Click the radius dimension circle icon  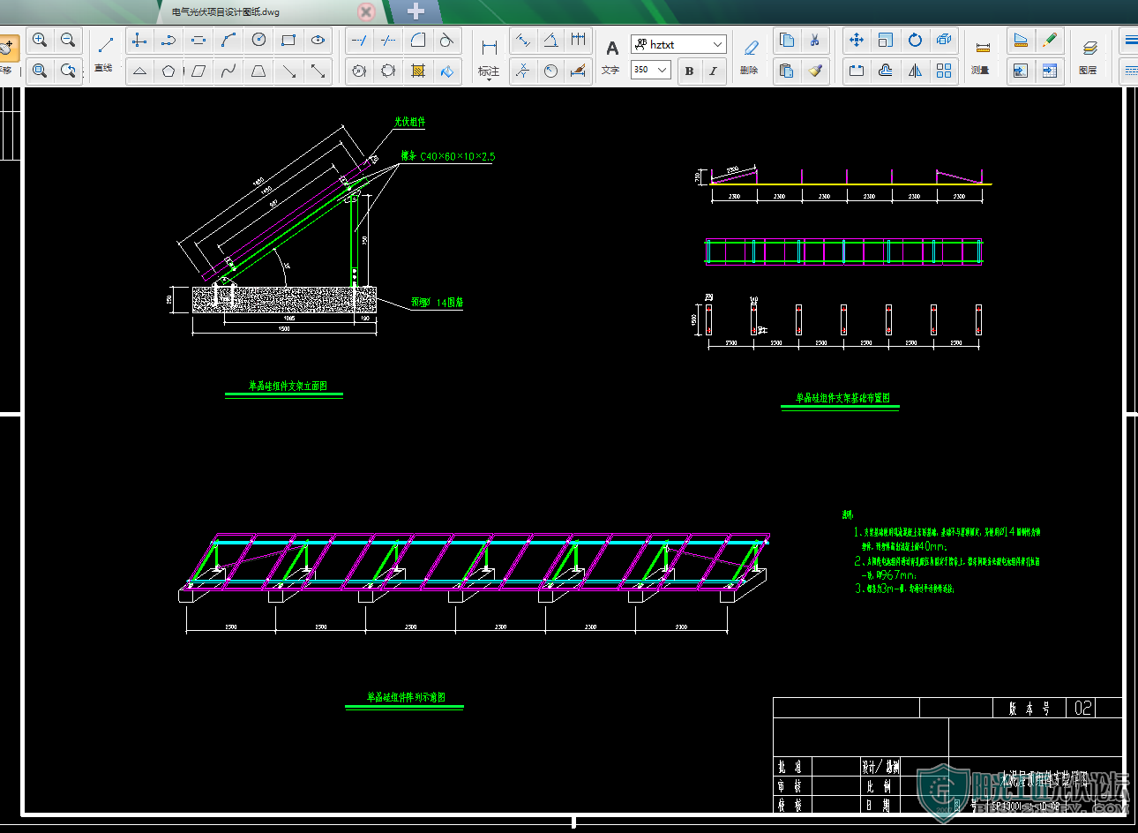point(550,71)
